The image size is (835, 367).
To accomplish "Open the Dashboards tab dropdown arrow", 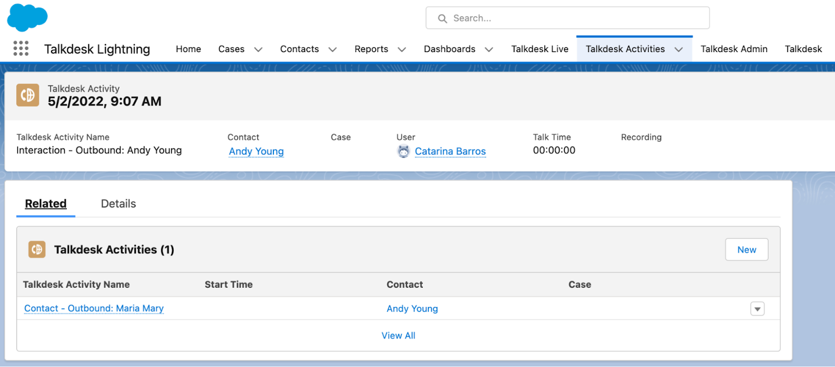I will pos(489,50).
